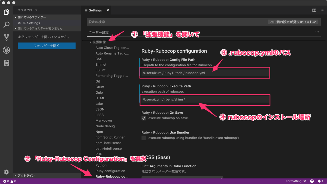Close the Settings editor tab
This screenshot has height=184, width=327.
coord(108,10)
